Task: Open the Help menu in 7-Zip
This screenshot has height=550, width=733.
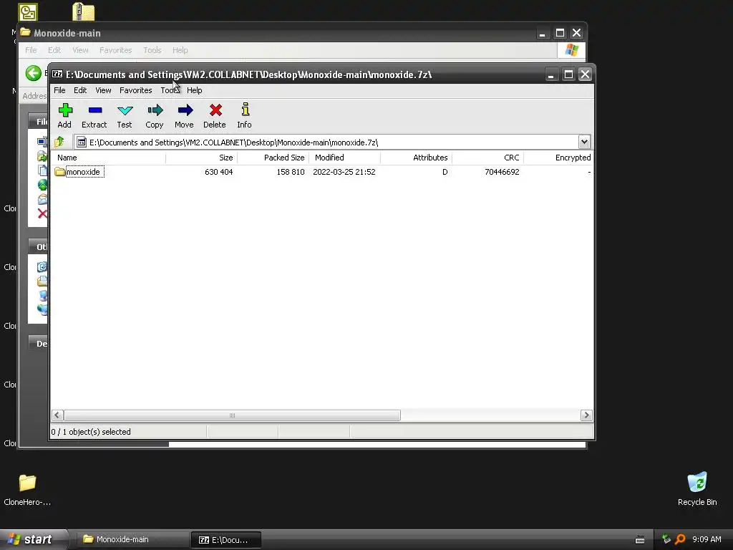Action: coord(195,90)
